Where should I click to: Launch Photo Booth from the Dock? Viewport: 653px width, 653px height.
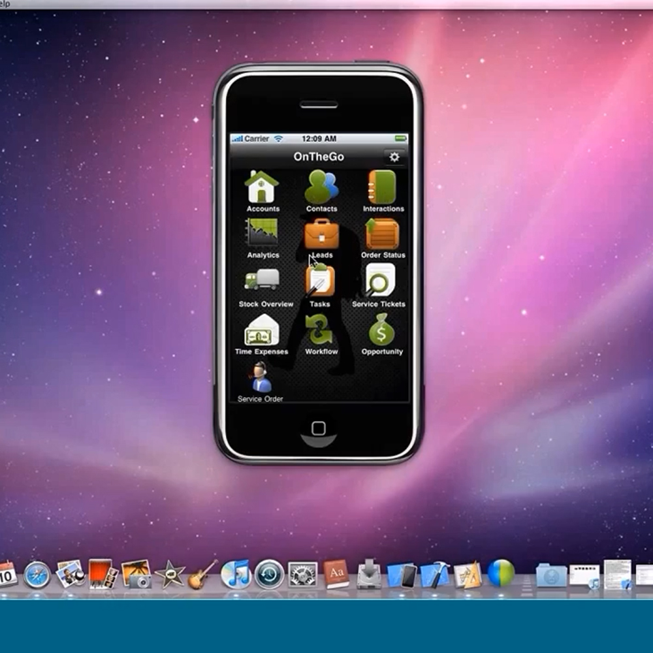point(103,574)
